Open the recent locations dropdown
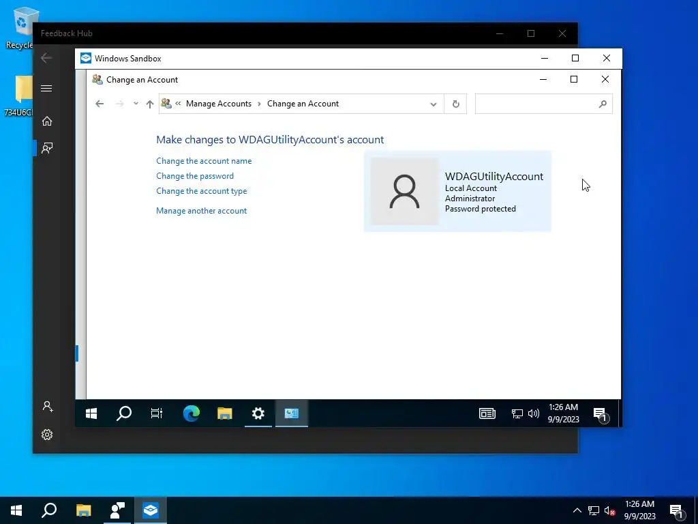 [x=136, y=104]
